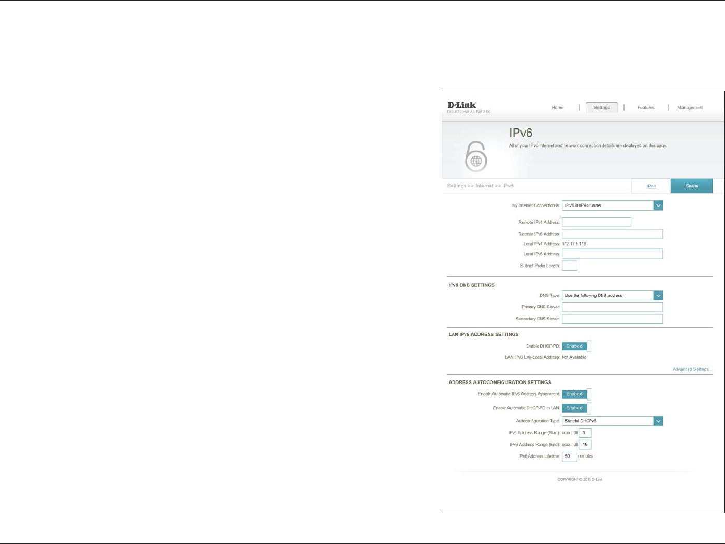Screen dimensions: 725x544
Task: Open the Autoconfiguration Type dropdown
Action: (x=612, y=421)
